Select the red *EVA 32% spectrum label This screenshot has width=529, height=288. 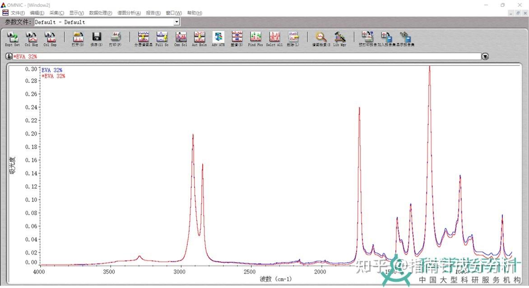(x=53, y=76)
